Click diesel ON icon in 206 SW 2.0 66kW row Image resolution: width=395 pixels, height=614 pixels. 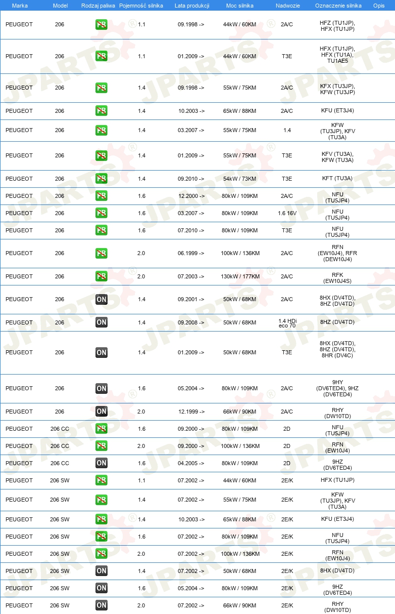(x=102, y=605)
